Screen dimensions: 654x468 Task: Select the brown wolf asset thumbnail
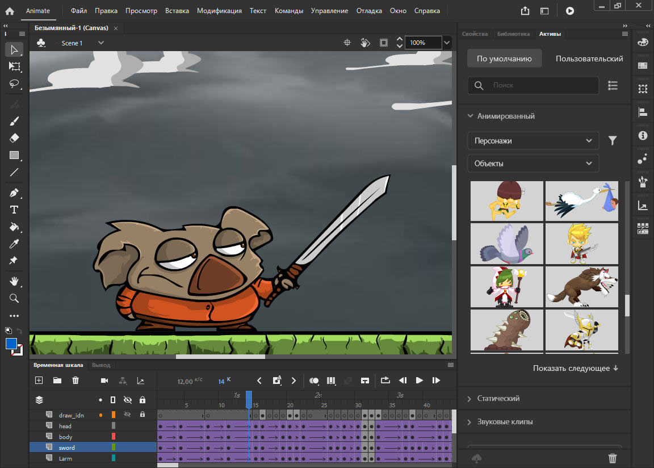pos(581,286)
